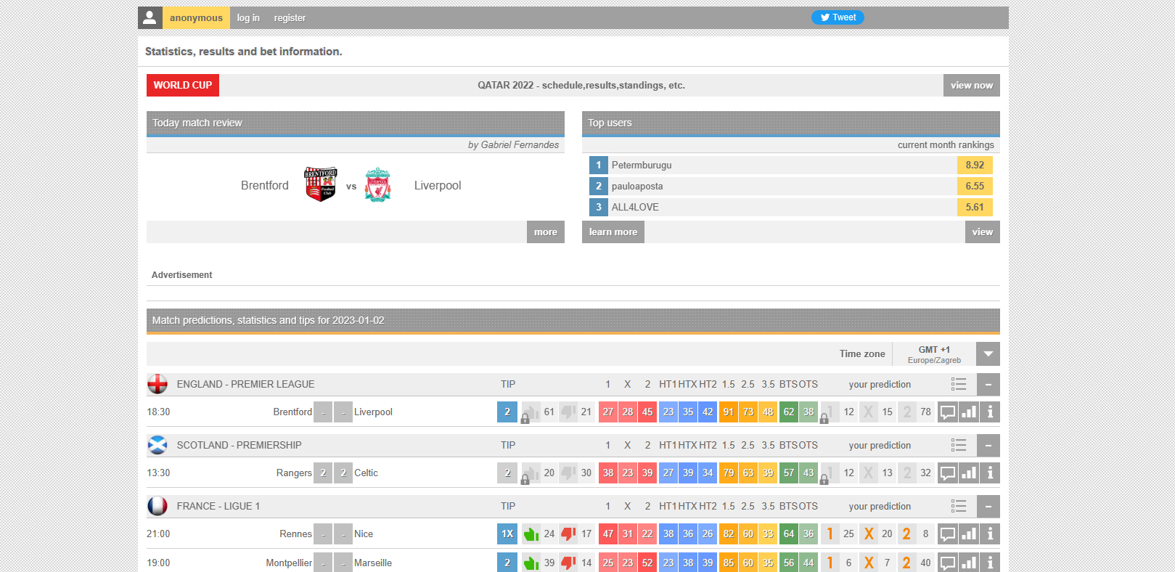Open the time zone dropdown arrow
This screenshot has height=572, width=1175.
pyautogui.click(x=988, y=354)
